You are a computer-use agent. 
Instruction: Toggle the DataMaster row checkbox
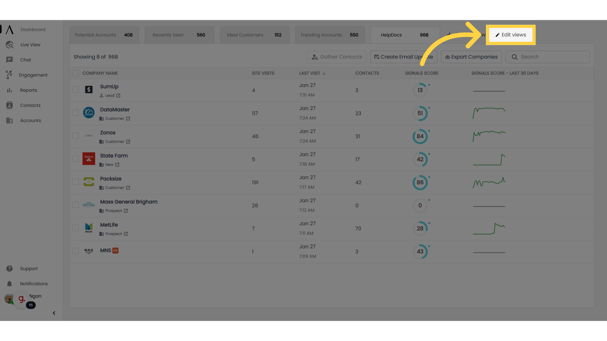(76, 113)
